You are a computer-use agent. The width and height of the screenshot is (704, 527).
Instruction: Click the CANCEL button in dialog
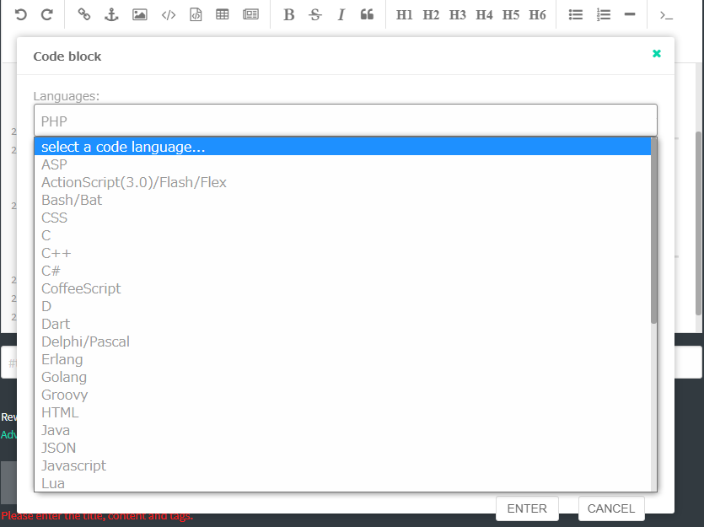[x=611, y=508]
